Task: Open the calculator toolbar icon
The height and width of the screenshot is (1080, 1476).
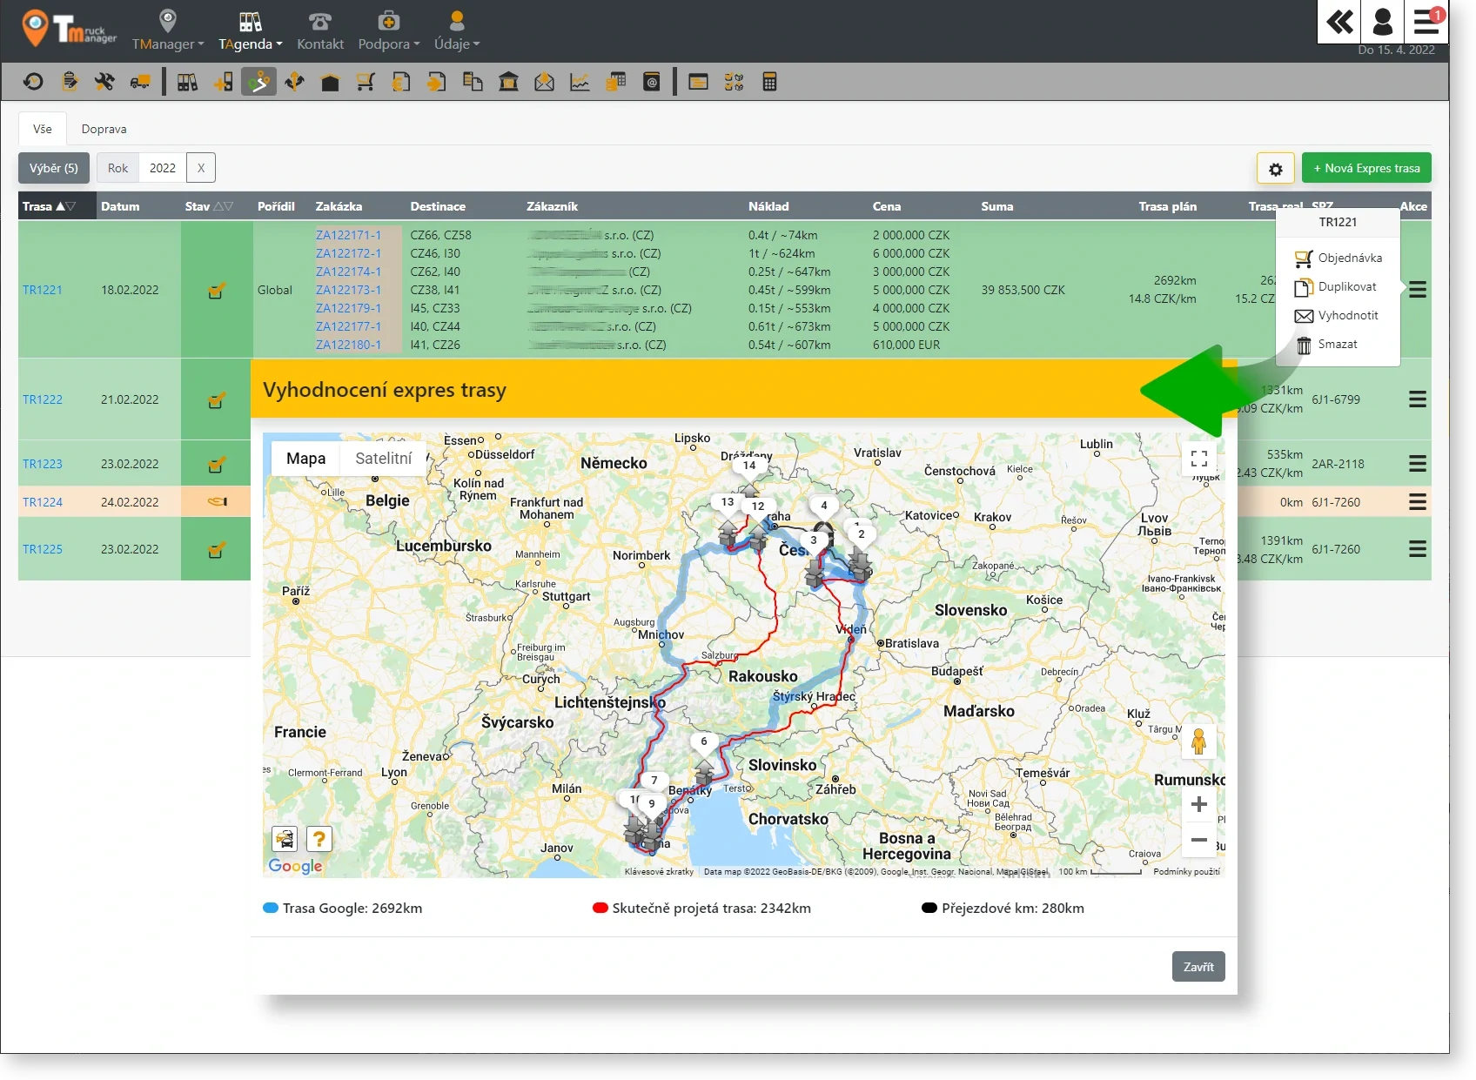Action: click(769, 82)
